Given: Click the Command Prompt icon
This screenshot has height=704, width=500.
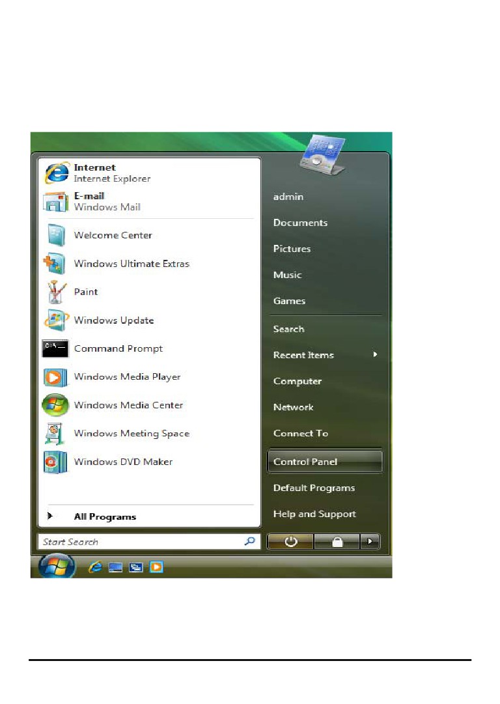Looking at the screenshot, I should pyautogui.click(x=55, y=348).
